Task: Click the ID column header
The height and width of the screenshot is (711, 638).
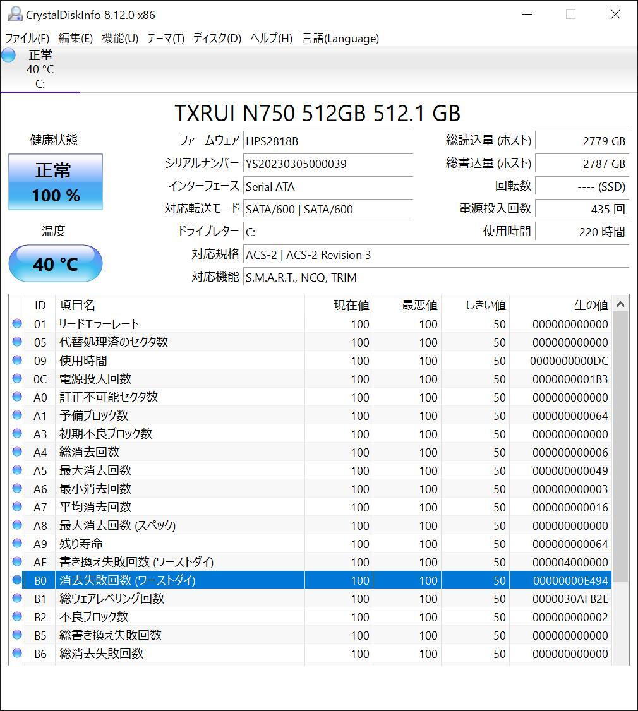Action: [40, 305]
